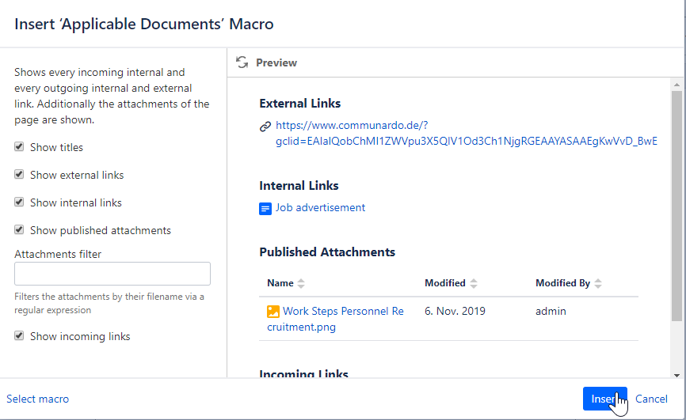Click the 'Show incoming links' label text
This screenshot has width=686, height=420.
point(80,336)
